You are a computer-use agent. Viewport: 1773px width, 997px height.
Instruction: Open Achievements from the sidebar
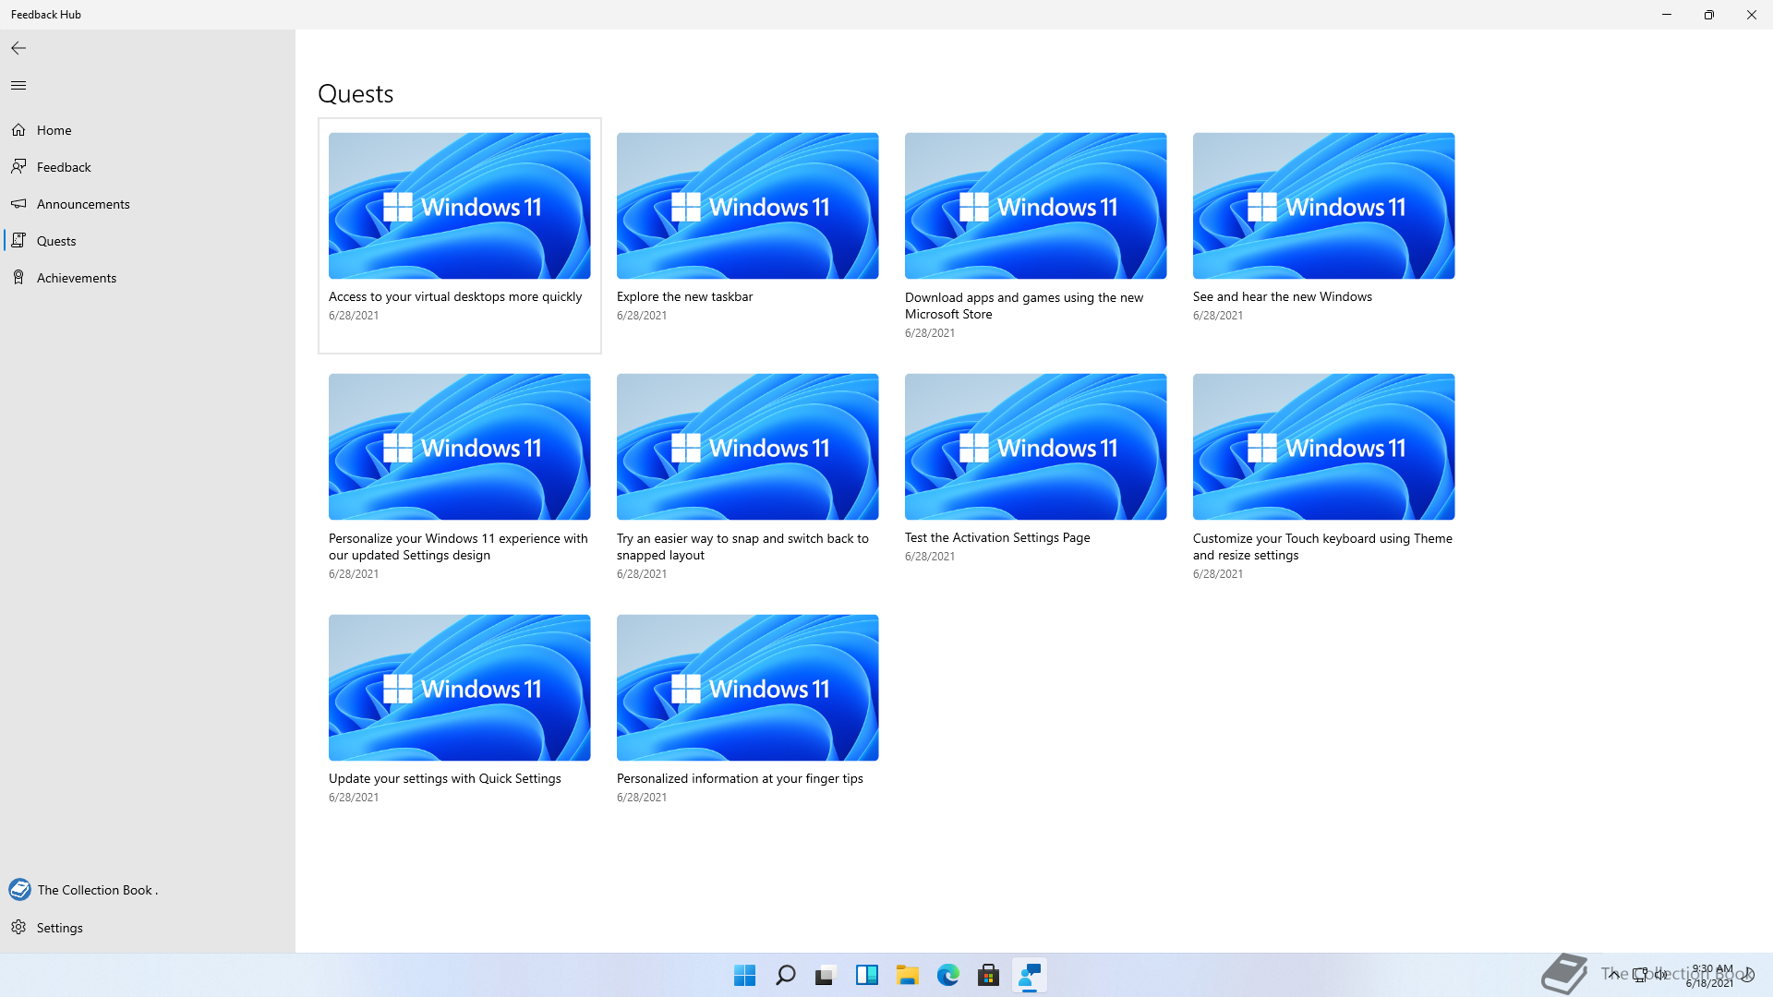tap(148, 278)
